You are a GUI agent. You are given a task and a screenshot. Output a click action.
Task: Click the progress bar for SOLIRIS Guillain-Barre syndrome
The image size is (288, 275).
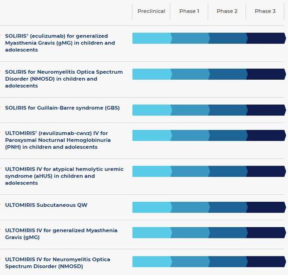(x=209, y=110)
